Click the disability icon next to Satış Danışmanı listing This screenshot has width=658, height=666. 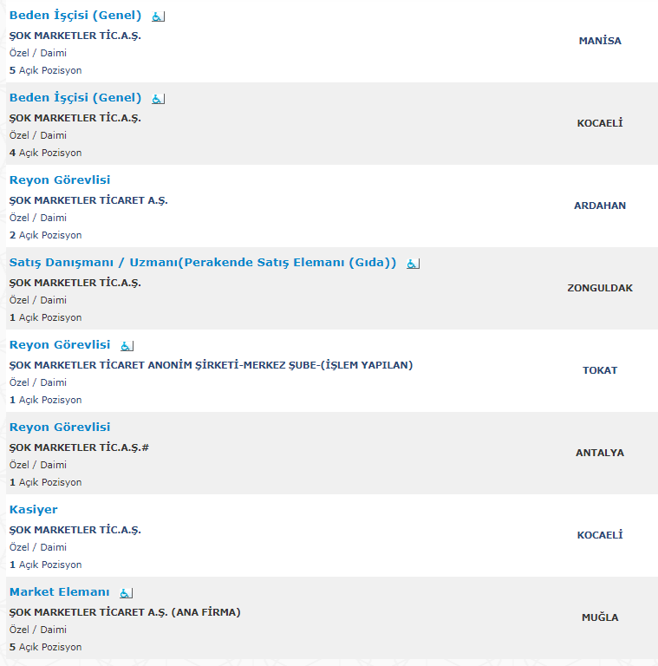point(413,264)
